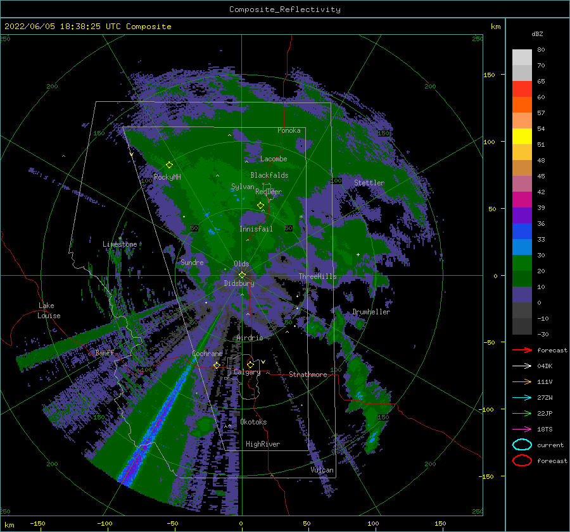Click the Lake Louise label

click(x=49, y=311)
